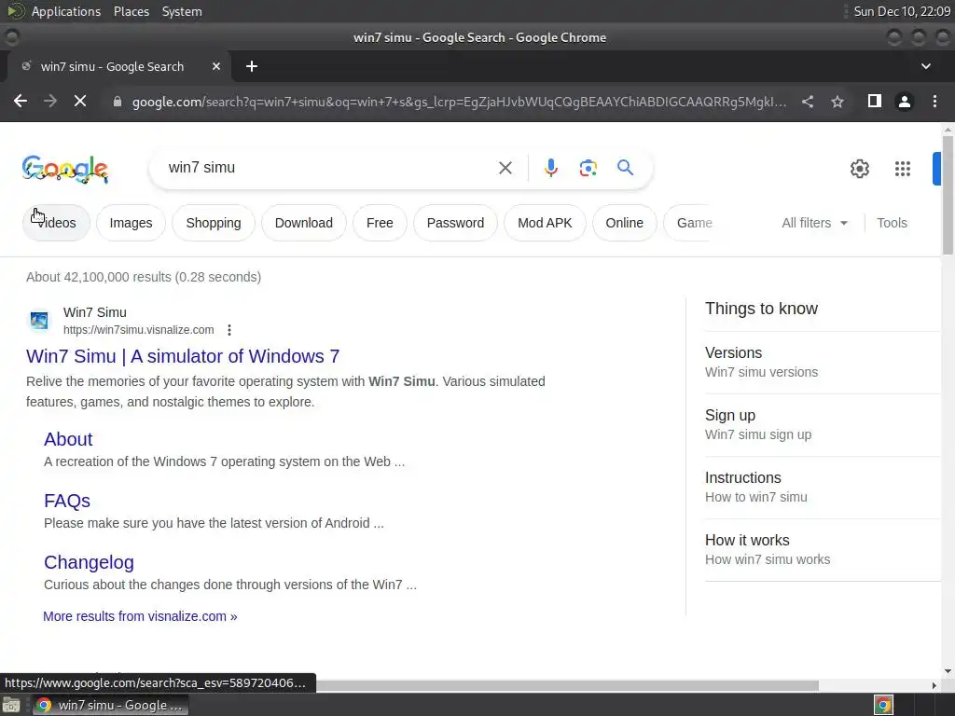
Task: Expand the All filters dropdown
Action: pos(814,223)
